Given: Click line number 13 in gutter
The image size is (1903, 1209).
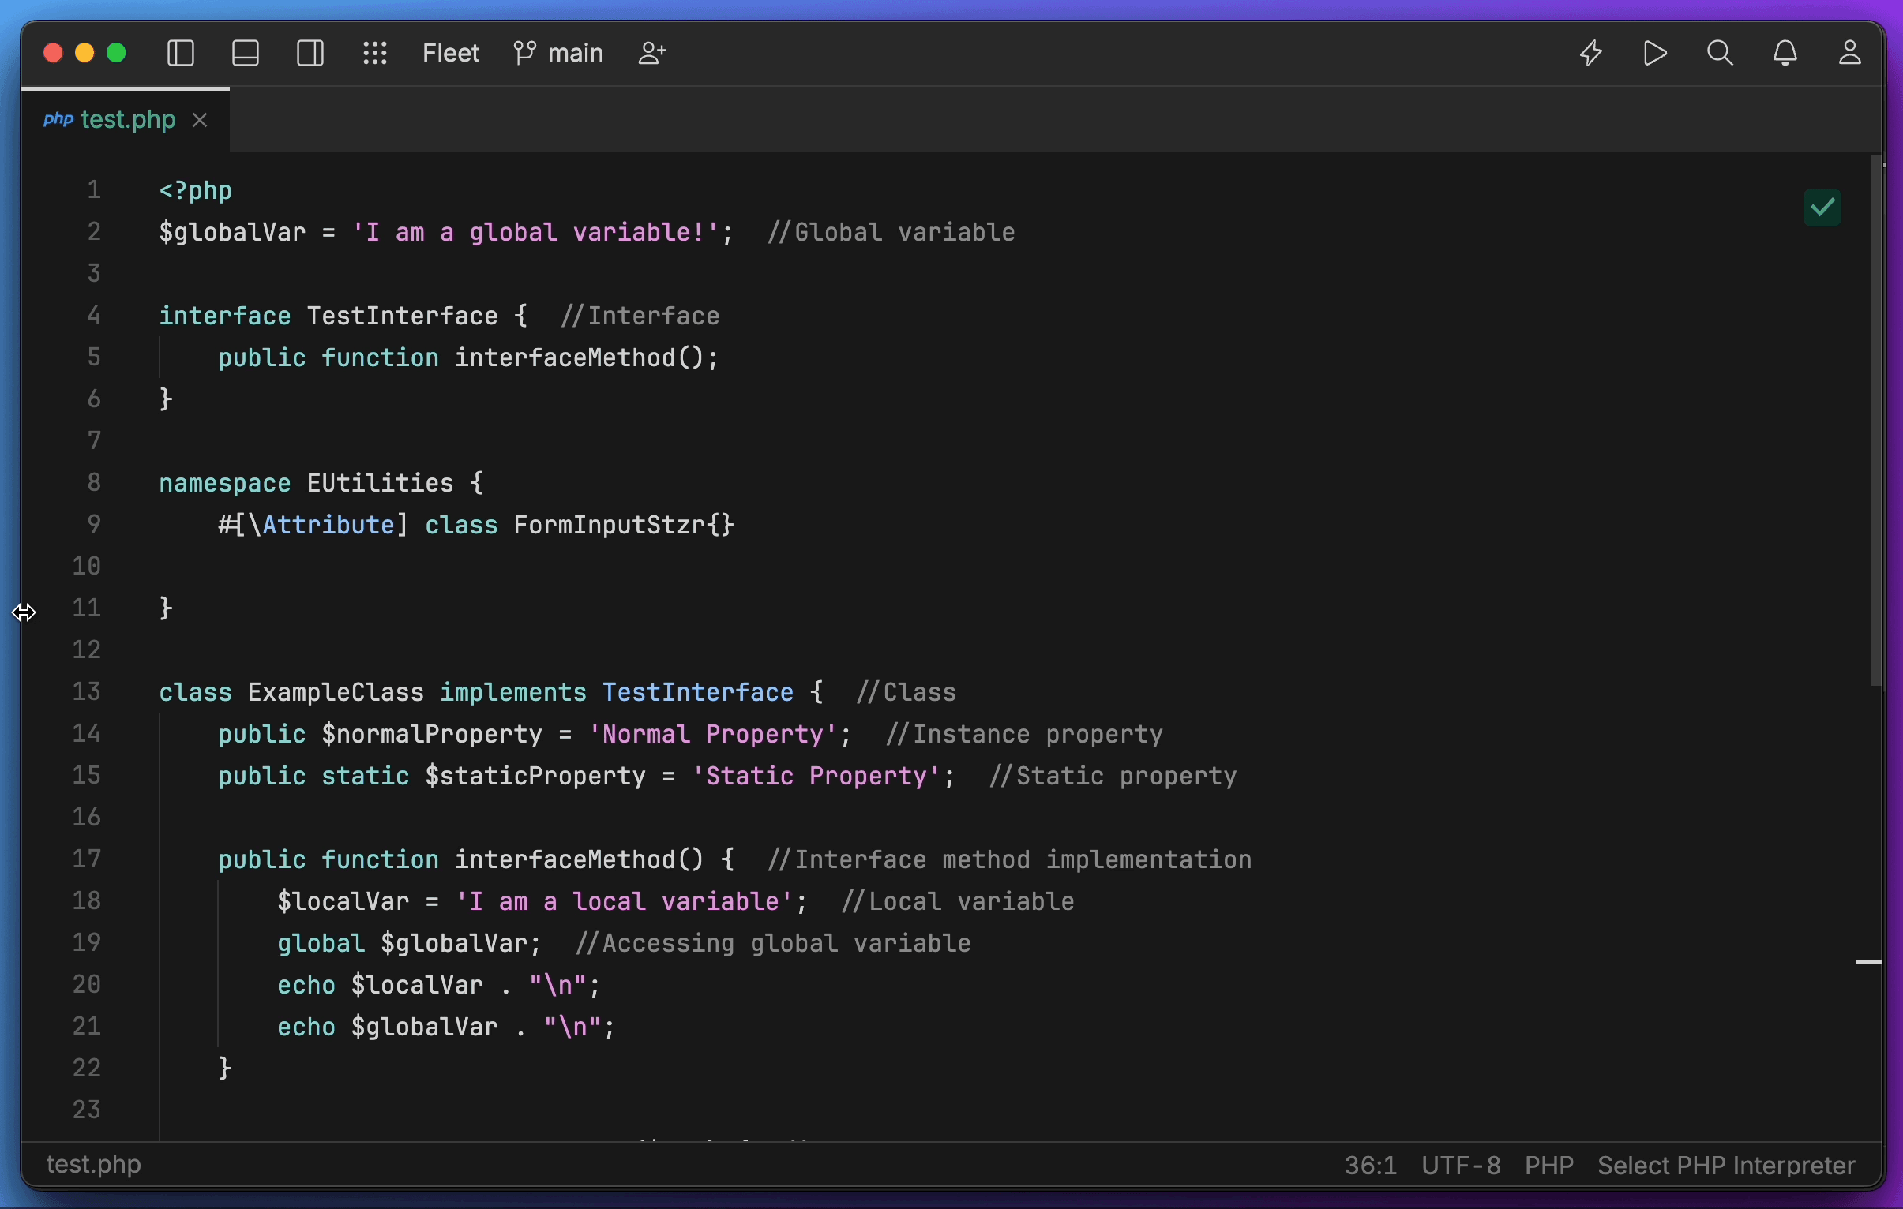Looking at the screenshot, I should pos(87,692).
